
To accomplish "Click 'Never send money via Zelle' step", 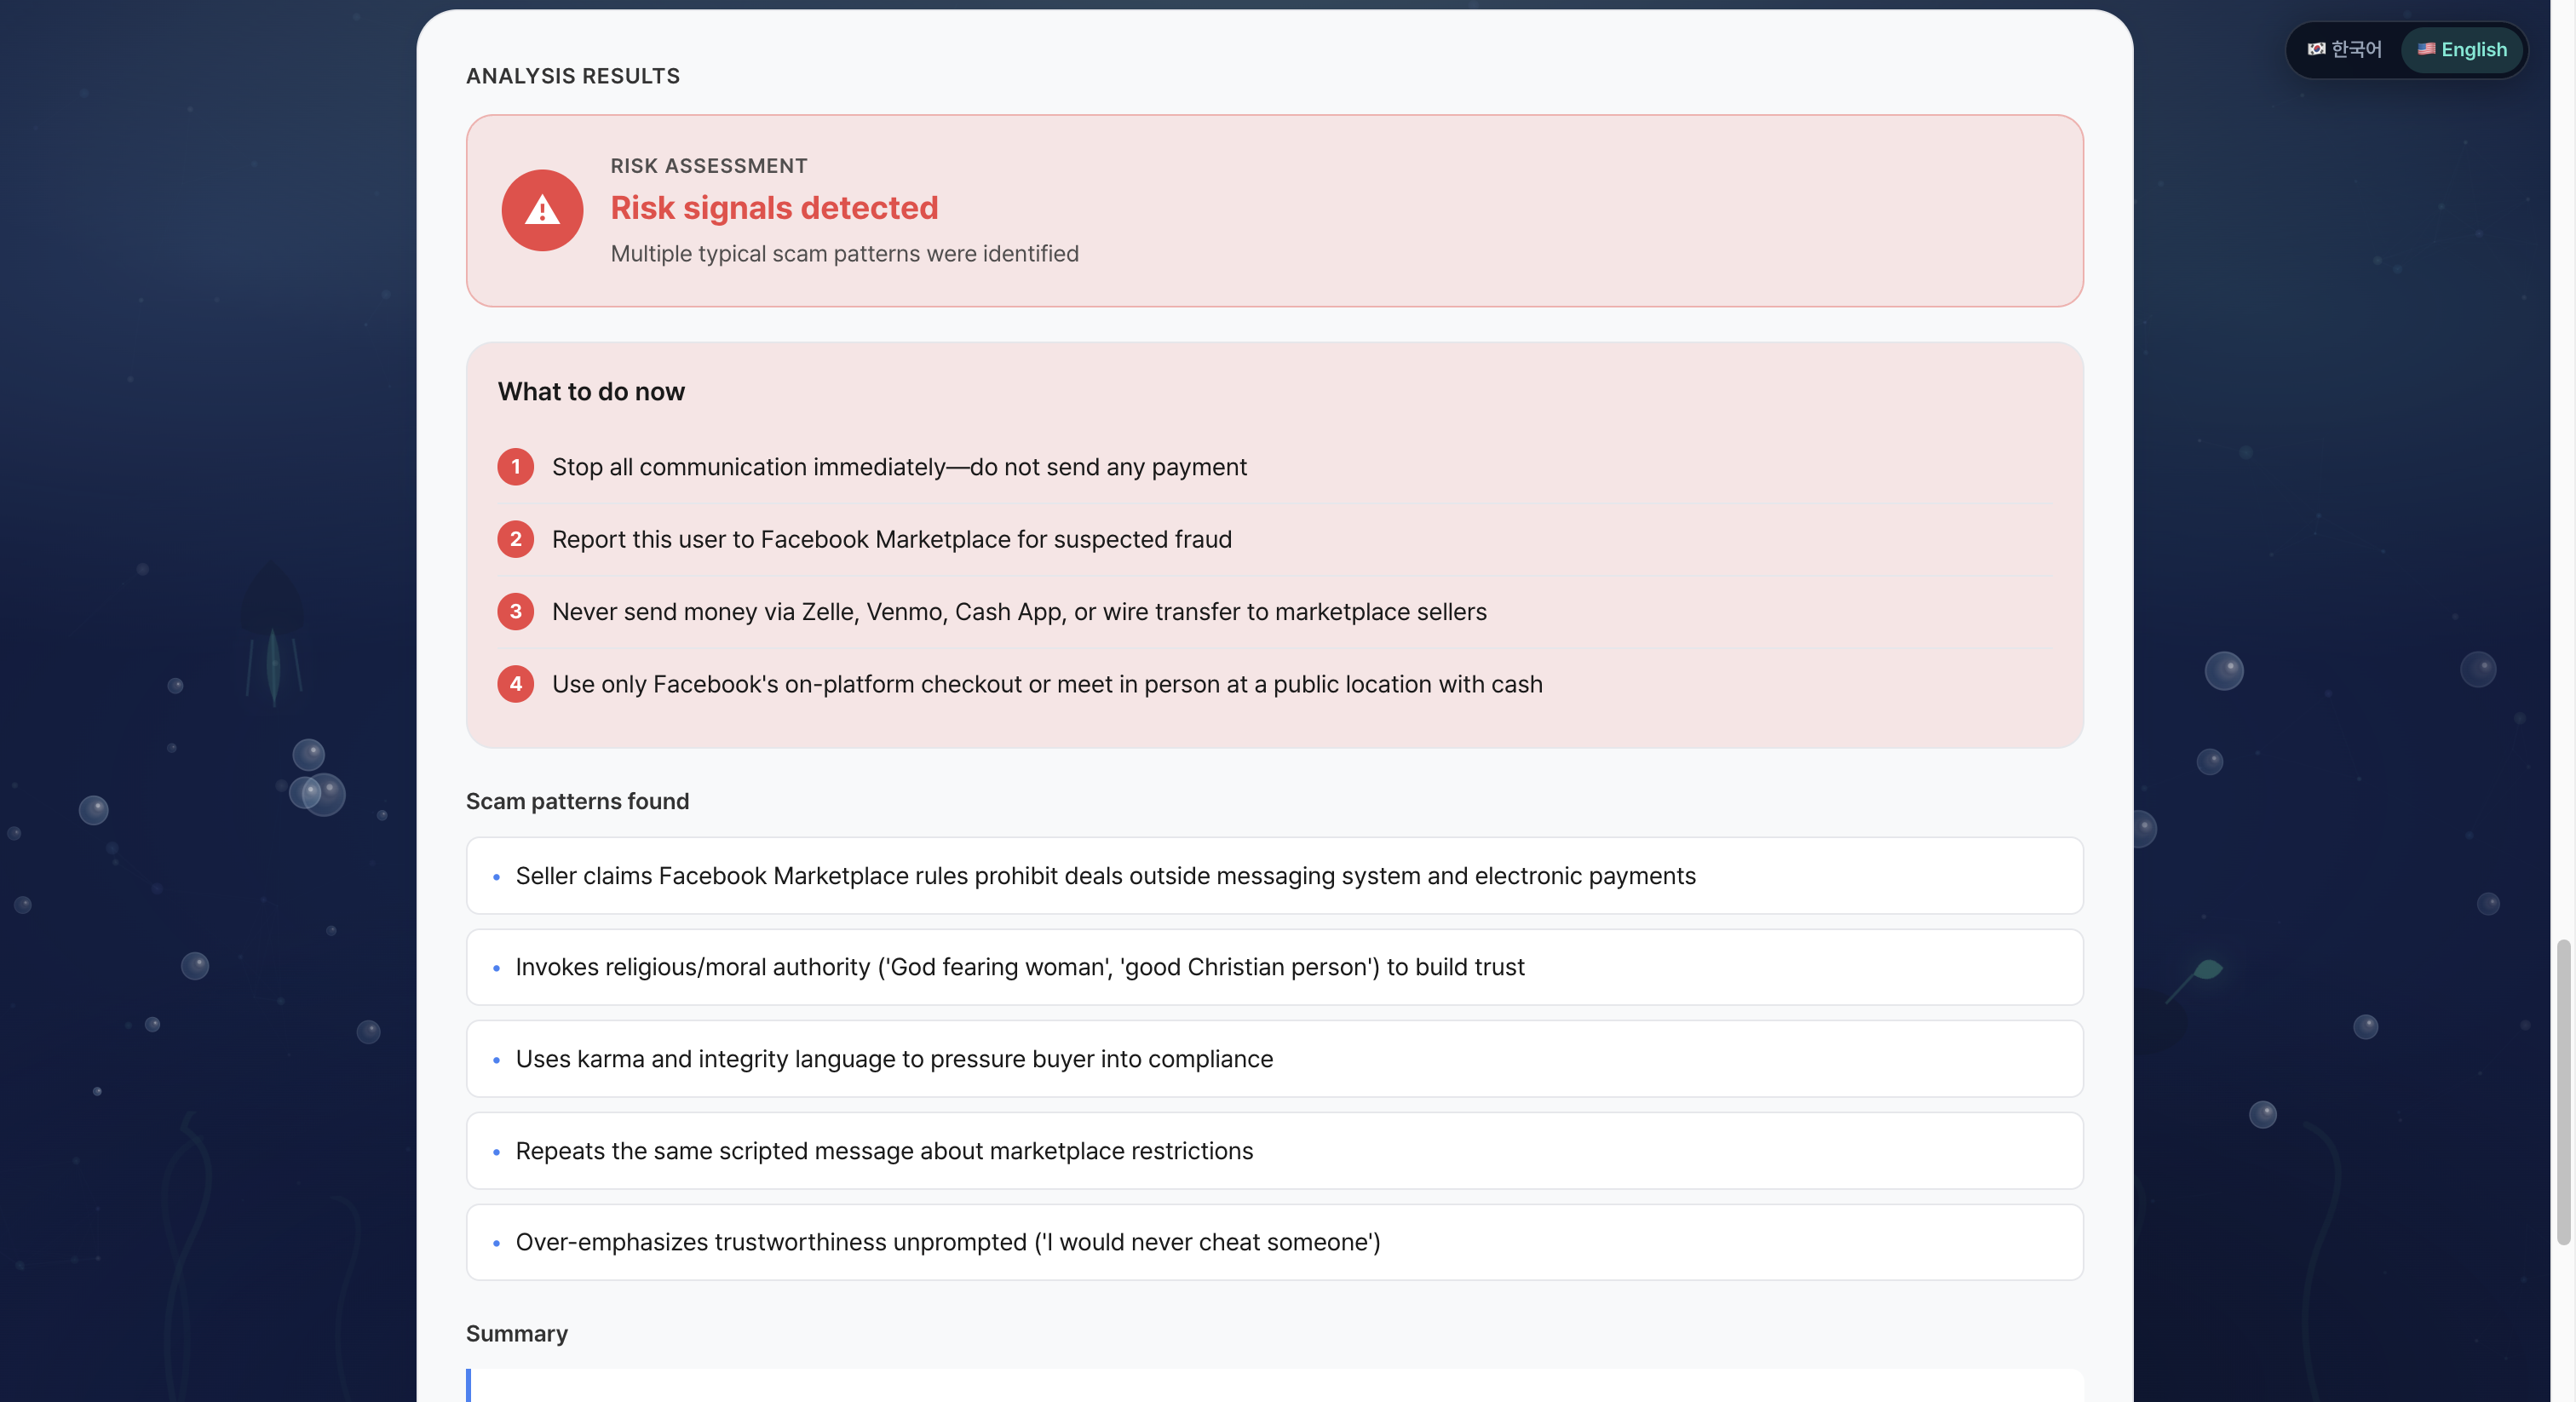I will [x=1019, y=612].
